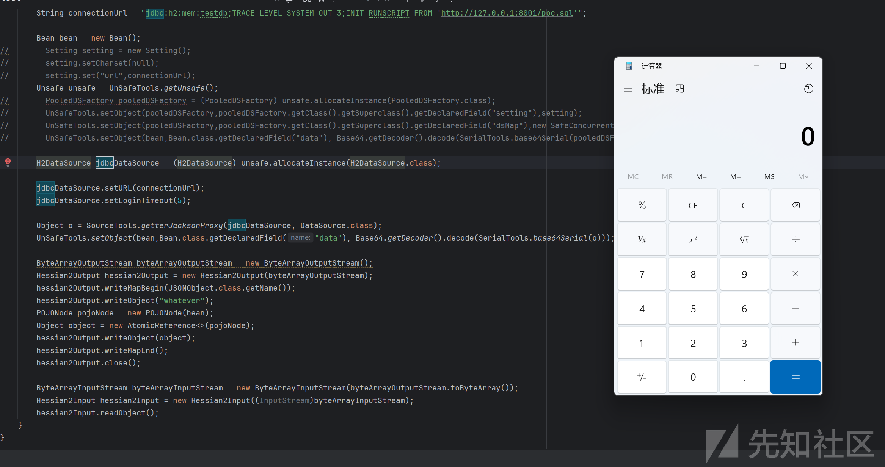Viewport: 885px width, 467px height.
Task: Click the highlighted jdbcDataSource variable declaration
Action: pyautogui.click(x=127, y=163)
